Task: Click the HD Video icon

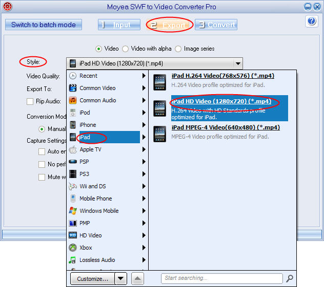Action: (73, 235)
